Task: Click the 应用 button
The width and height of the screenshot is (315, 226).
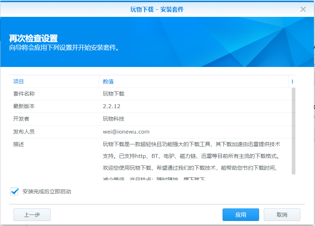Action: point(241,215)
